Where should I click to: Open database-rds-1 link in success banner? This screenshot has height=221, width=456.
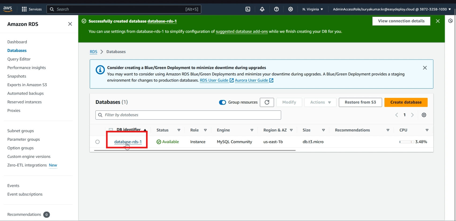162,21
